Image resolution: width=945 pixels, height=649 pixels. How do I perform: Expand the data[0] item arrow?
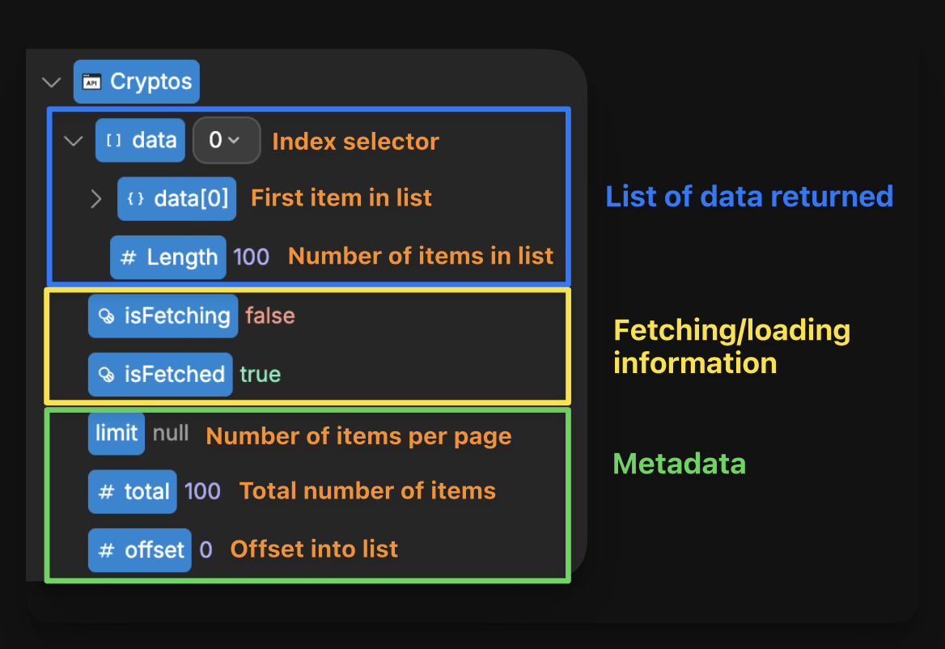[x=96, y=197]
